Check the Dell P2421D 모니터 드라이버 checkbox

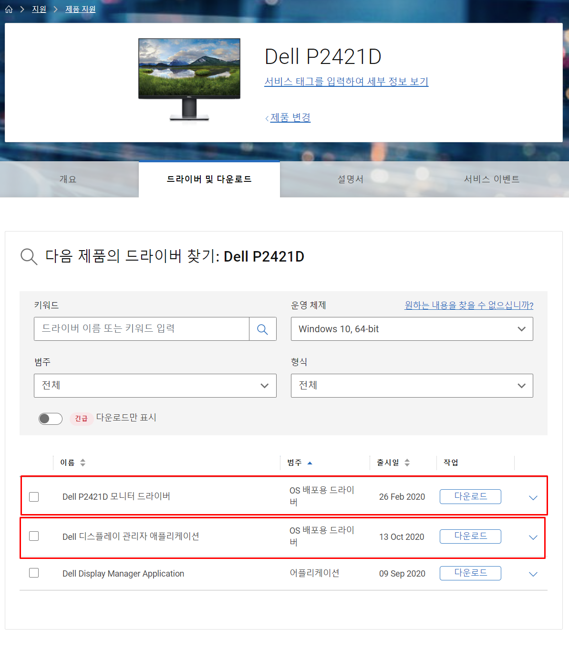click(34, 497)
